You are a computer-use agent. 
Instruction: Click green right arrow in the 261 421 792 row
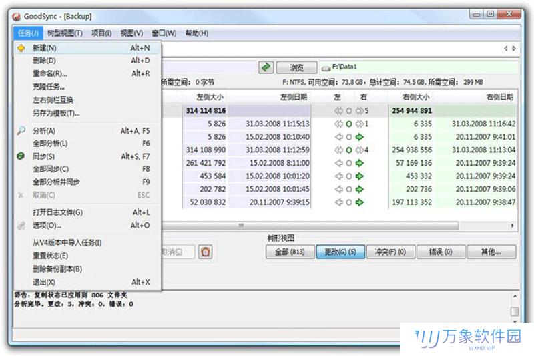click(360, 163)
